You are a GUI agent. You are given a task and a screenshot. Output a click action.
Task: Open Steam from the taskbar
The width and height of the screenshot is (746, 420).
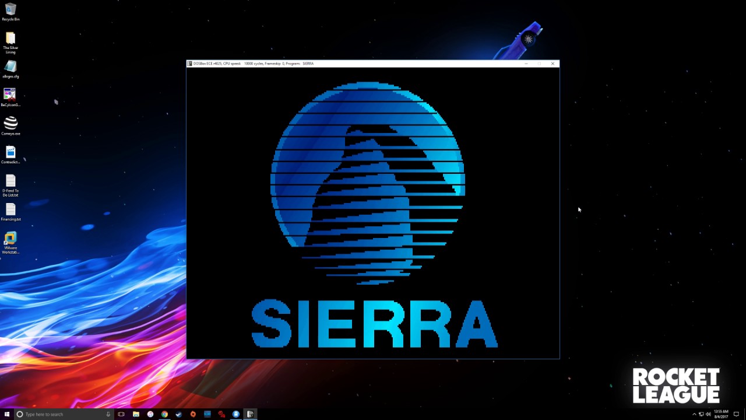[x=179, y=414]
